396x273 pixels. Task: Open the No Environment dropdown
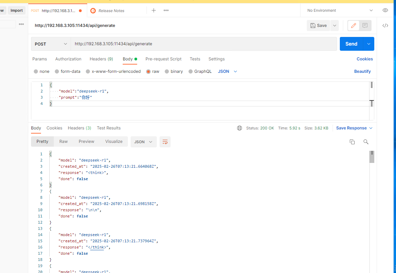340,10
